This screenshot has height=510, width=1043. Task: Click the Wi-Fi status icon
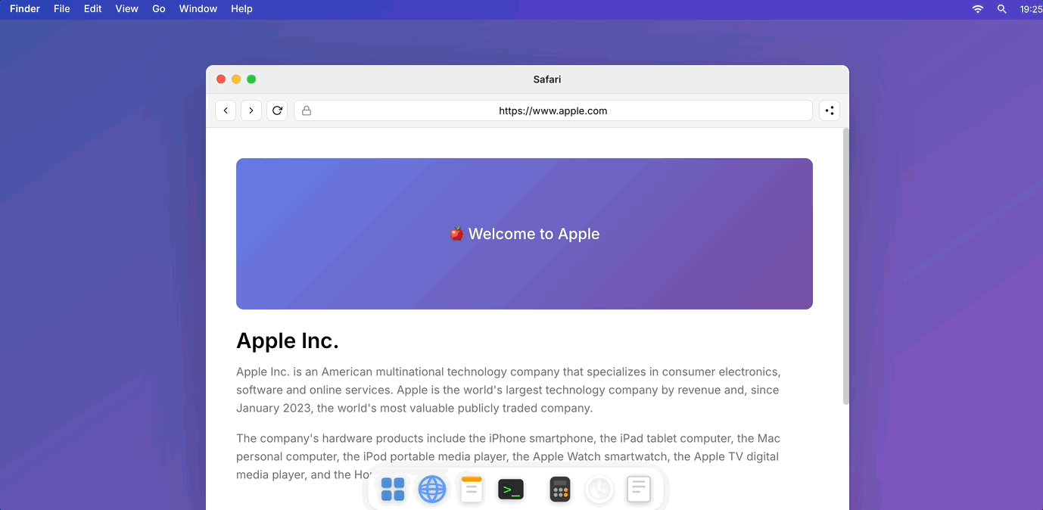click(x=978, y=9)
